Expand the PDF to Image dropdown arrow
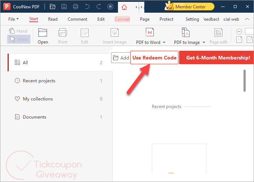254x182 pixels. point(204,42)
